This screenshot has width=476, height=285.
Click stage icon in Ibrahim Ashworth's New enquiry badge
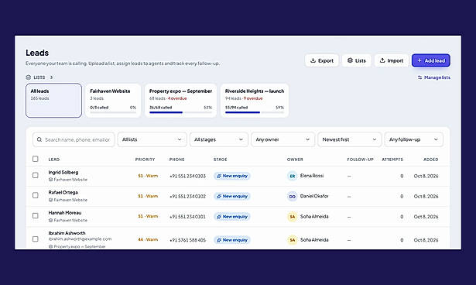[x=218, y=240]
